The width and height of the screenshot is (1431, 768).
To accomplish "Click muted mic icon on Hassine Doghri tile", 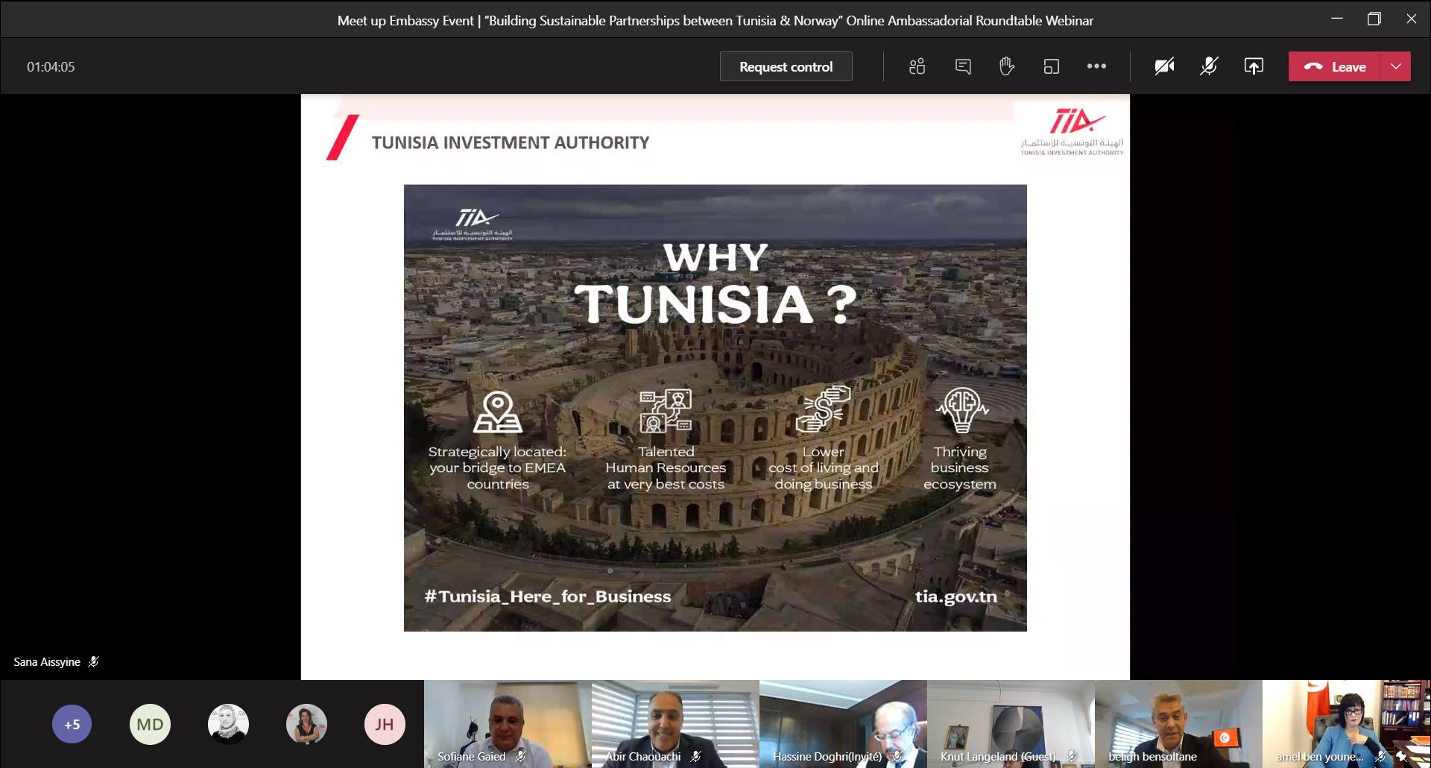I will point(897,756).
